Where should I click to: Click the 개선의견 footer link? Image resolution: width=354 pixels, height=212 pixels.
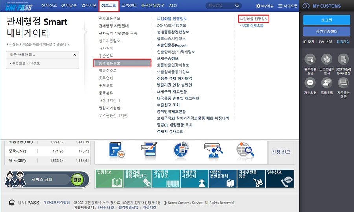click(x=149, y=207)
